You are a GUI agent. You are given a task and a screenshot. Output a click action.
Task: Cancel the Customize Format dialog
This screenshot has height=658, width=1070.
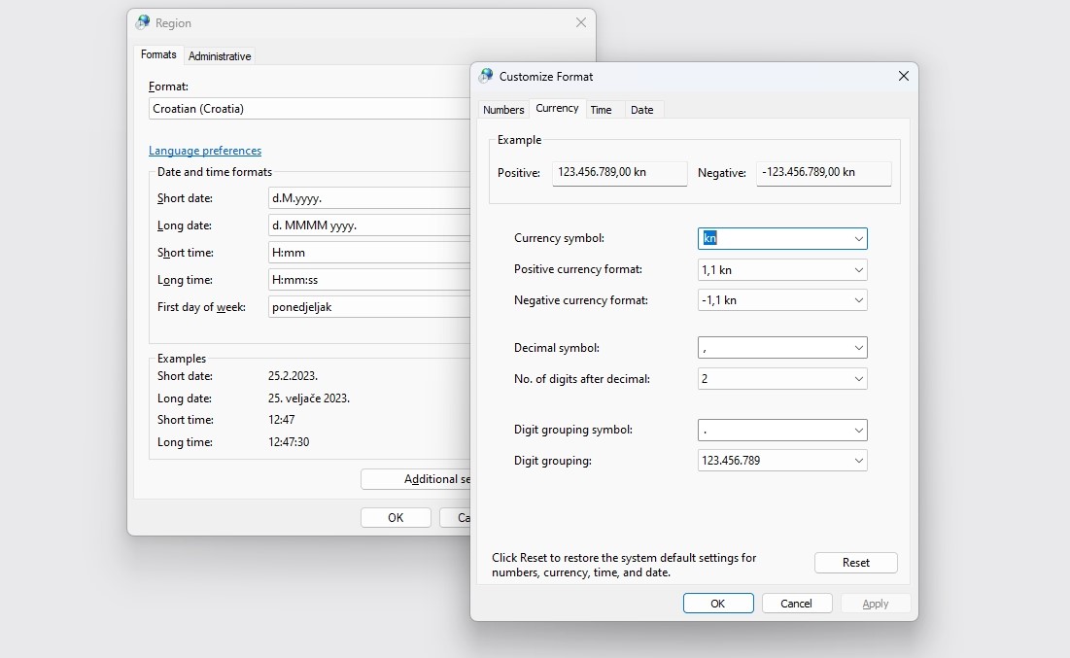795,604
